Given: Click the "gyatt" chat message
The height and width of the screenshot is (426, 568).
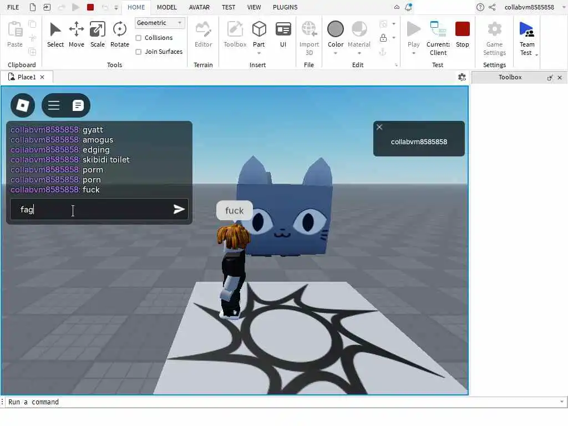Looking at the screenshot, I should point(93,130).
